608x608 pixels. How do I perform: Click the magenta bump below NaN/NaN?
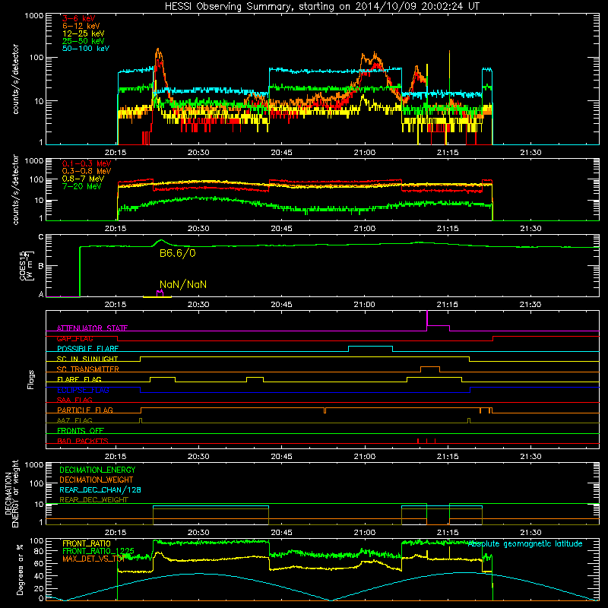pyautogui.click(x=160, y=293)
